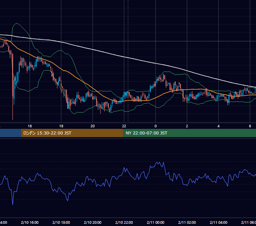This screenshot has height=226, width=256.
Task: Click the 2 hour label on price chart axis
Action: click(x=187, y=126)
